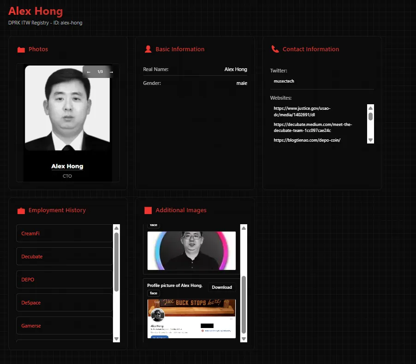Click the red icon beside Additional Images
Viewport: 416px width, 364px height.
148,210
